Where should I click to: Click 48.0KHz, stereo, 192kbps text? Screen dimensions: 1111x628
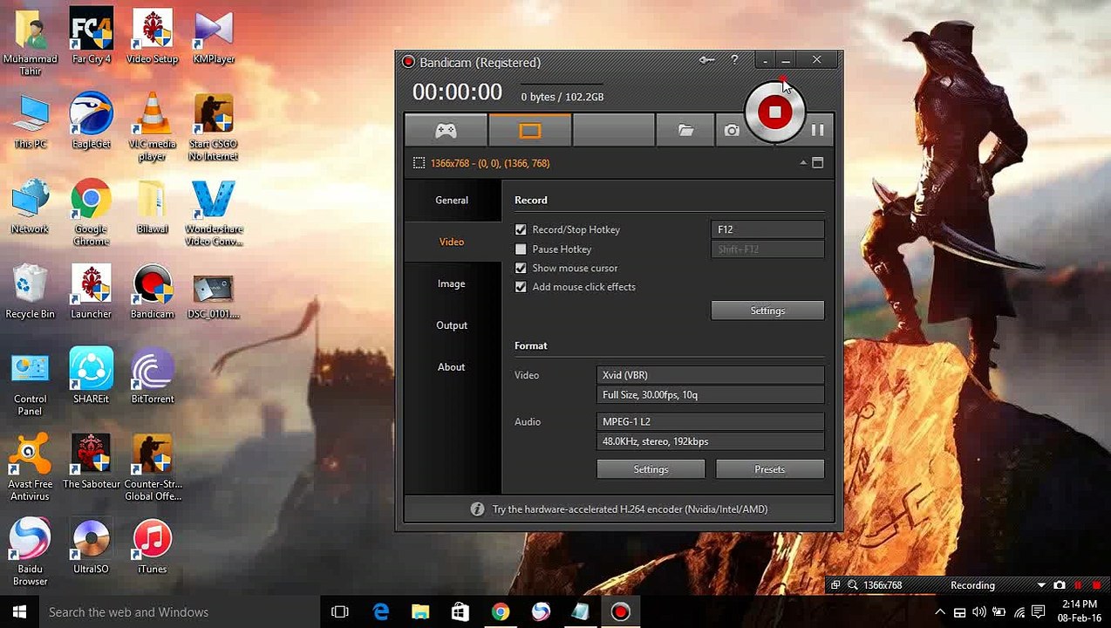pos(655,441)
